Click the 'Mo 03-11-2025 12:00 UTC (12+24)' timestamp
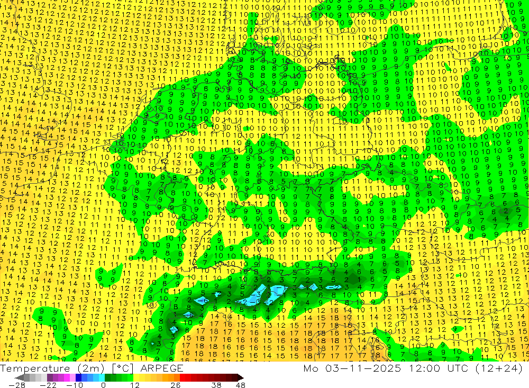The width and height of the screenshot is (529, 388). click(x=413, y=368)
